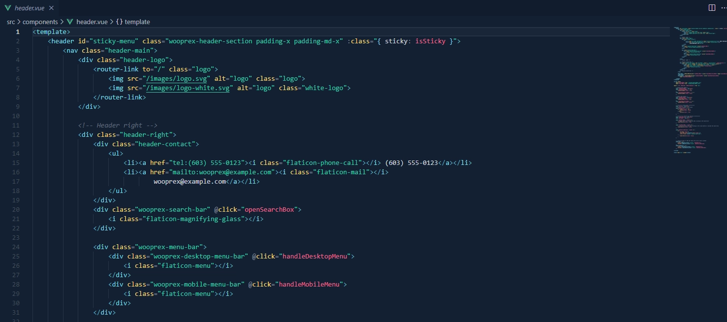This screenshot has height=322, width=727.
Task: Click the split editor icon in the tab bar
Action: click(712, 7)
